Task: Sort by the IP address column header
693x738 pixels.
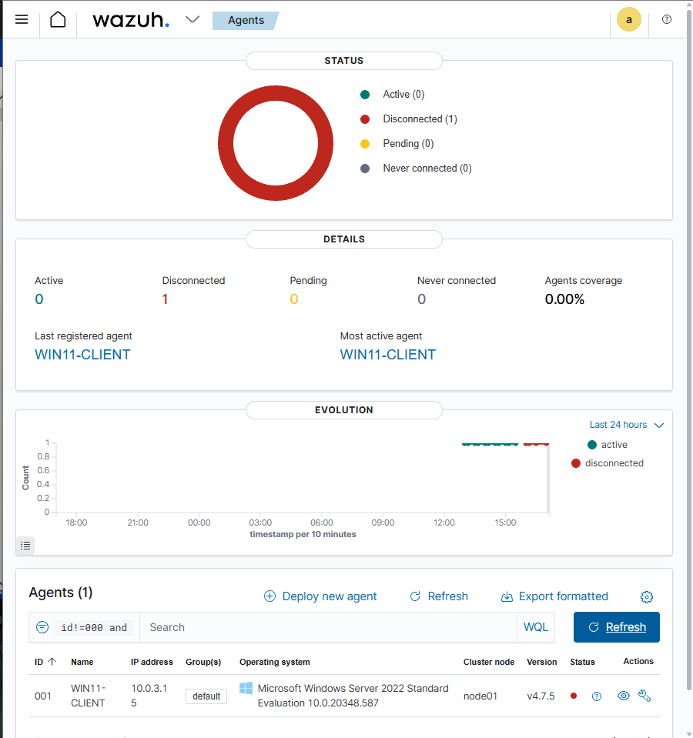Action: coord(152,662)
